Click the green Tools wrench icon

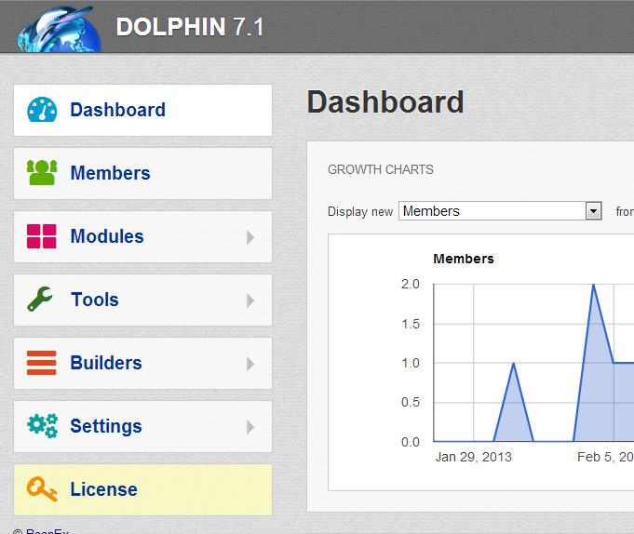pyautogui.click(x=42, y=300)
